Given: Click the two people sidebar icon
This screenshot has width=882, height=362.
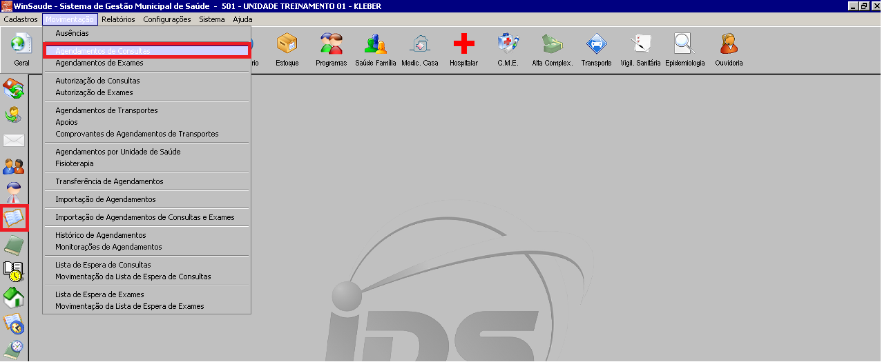Looking at the screenshot, I should tap(14, 166).
